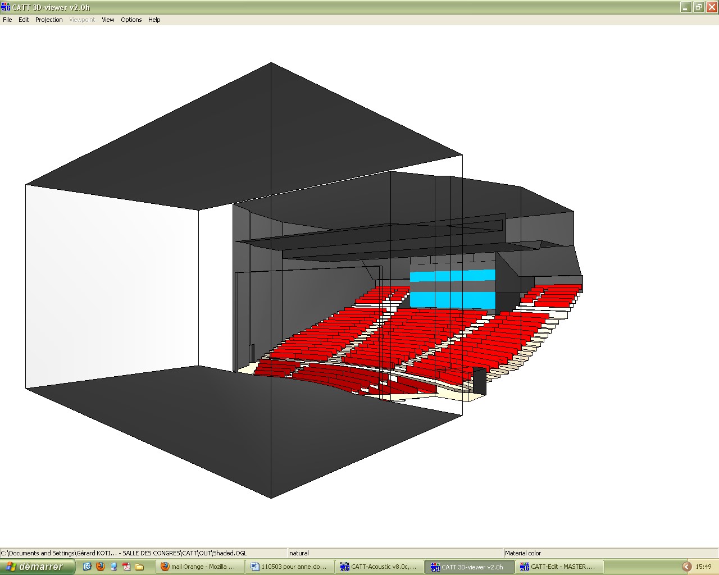Open the File menu

tap(7, 20)
